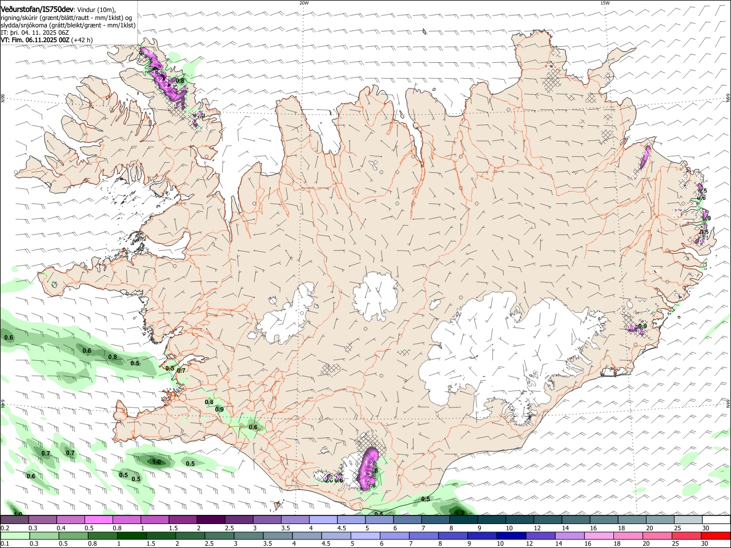Pick the grey-green rain swatch at 3
This screenshot has height=548, width=731.
coord(249,536)
